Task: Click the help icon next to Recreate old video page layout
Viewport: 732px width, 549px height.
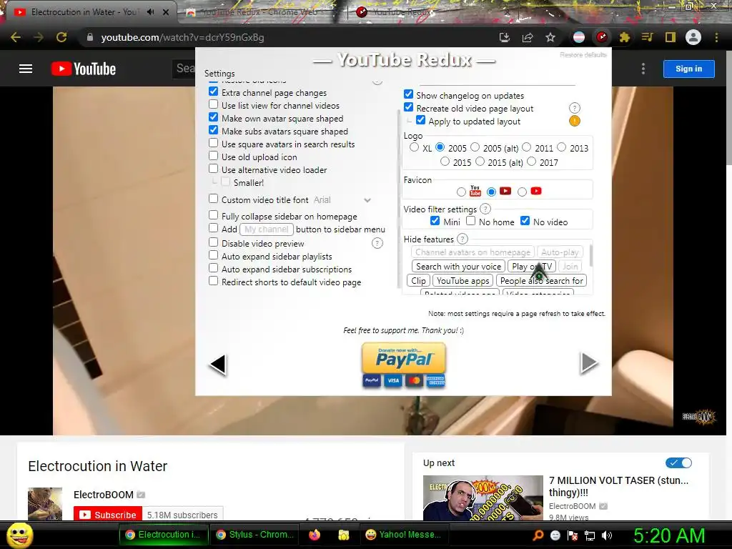Action: (575, 109)
